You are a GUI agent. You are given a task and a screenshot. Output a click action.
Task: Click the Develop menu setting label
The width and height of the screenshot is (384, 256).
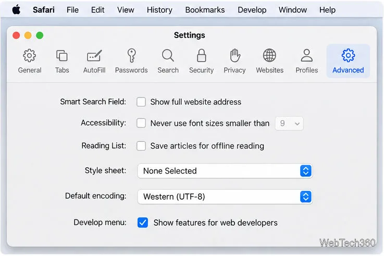tap(100, 222)
